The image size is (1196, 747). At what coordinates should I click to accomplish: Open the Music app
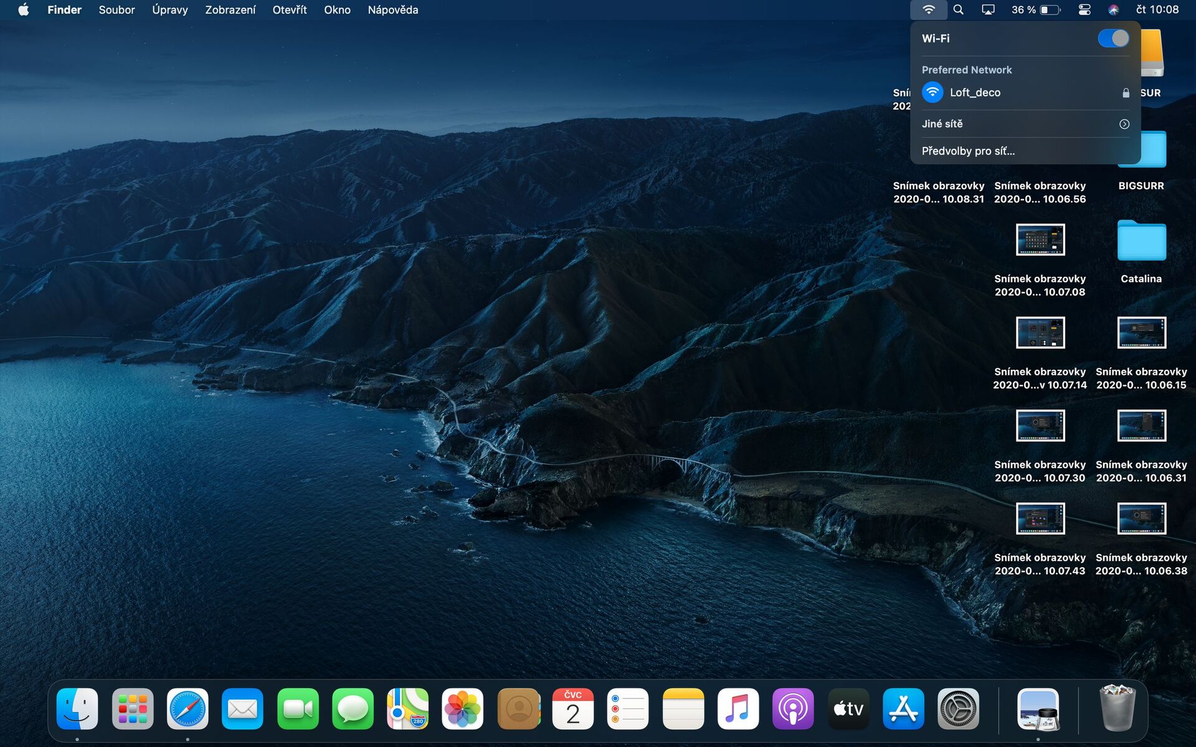[738, 708]
